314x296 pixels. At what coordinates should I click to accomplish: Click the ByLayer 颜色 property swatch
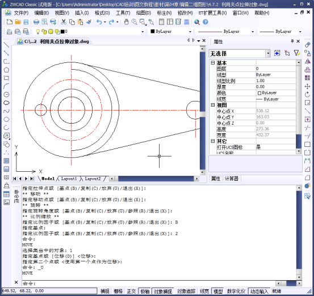click(x=259, y=93)
